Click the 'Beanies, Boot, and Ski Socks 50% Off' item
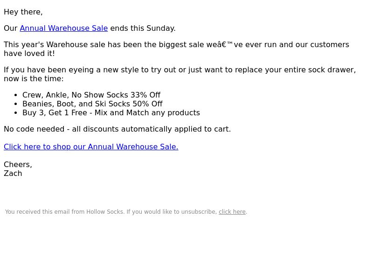The height and width of the screenshot is (280, 373). click(x=92, y=104)
